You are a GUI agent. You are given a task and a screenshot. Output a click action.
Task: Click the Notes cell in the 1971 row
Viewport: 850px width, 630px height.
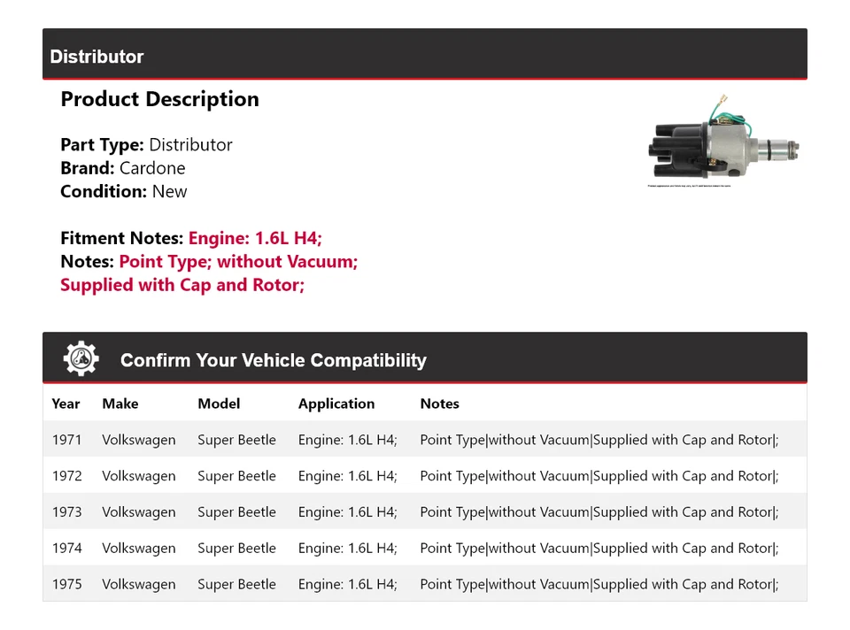click(x=599, y=441)
